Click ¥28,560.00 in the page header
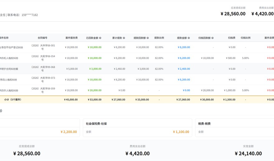 pos(233,14)
